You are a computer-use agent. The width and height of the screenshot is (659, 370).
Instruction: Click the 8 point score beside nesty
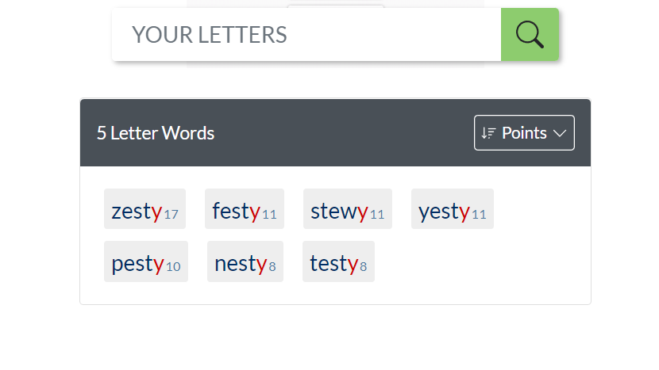[x=272, y=267]
